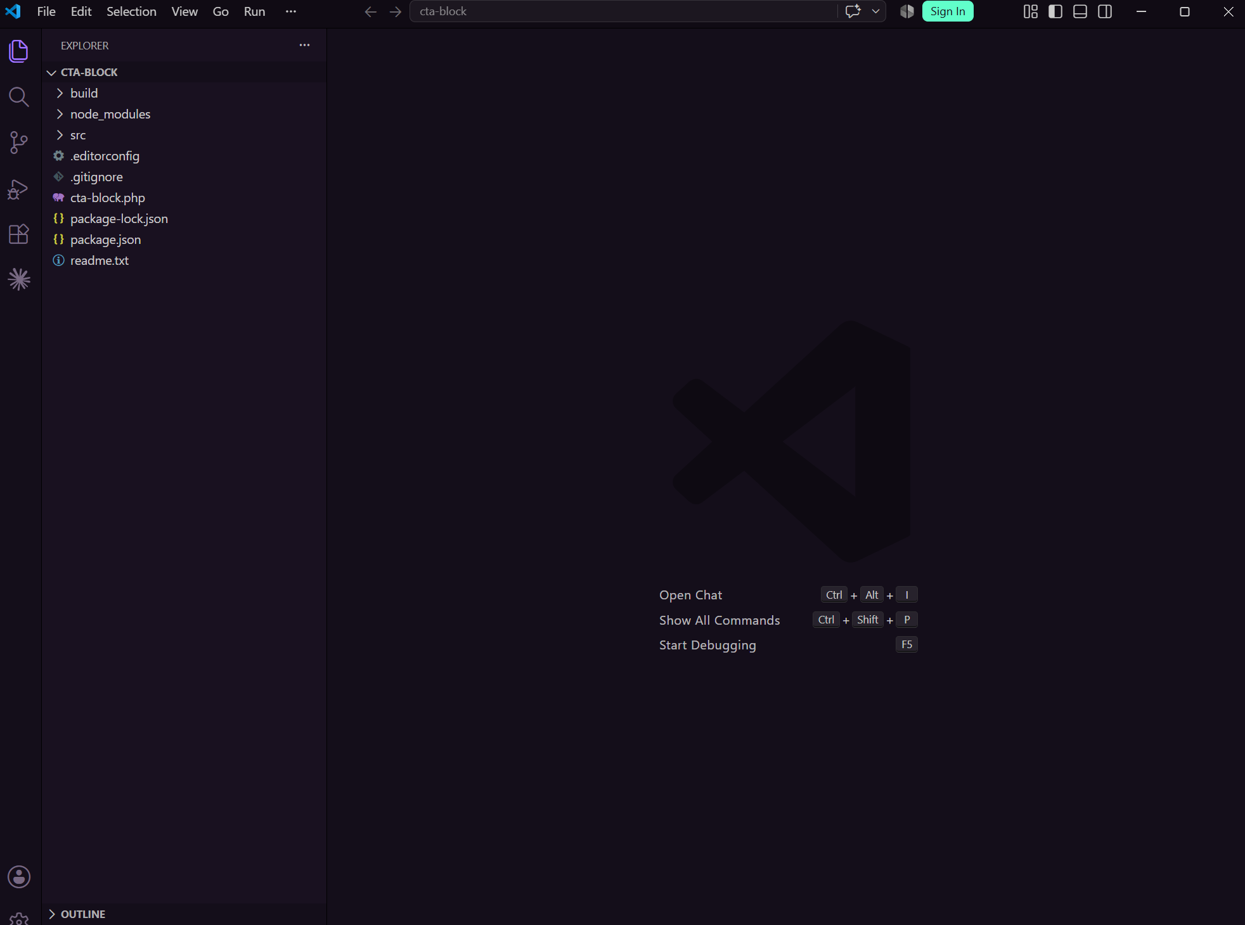
Task: Toggle the bottom panel
Action: [x=1080, y=11]
